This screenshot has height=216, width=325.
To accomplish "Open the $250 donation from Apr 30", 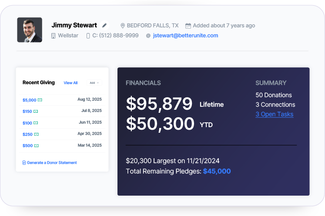I will click(27, 134).
